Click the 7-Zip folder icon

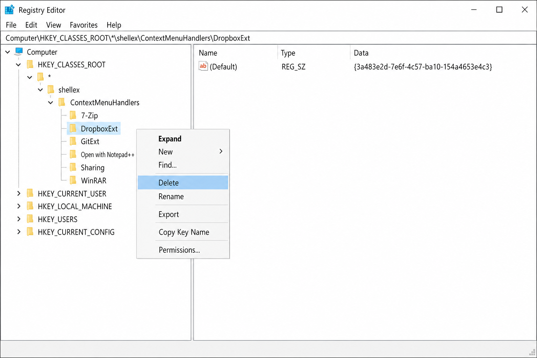point(73,115)
